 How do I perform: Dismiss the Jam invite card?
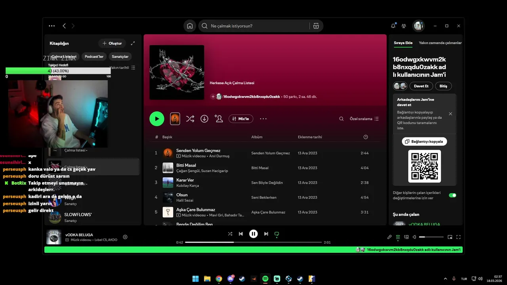click(450, 114)
